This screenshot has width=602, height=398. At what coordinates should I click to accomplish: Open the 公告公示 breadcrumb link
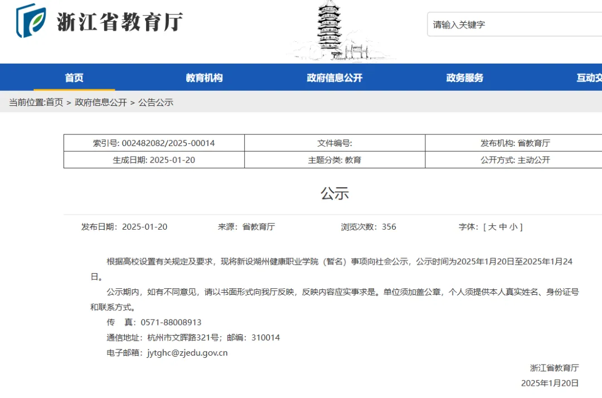coord(156,103)
